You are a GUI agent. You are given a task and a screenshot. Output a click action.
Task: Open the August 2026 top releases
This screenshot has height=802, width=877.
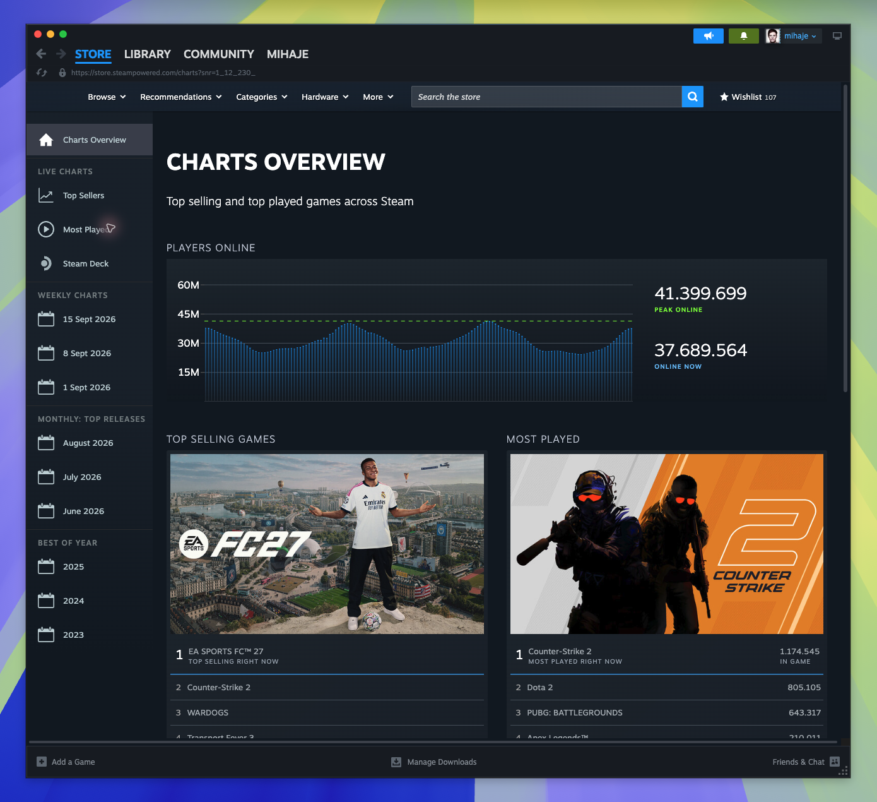(x=90, y=443)
